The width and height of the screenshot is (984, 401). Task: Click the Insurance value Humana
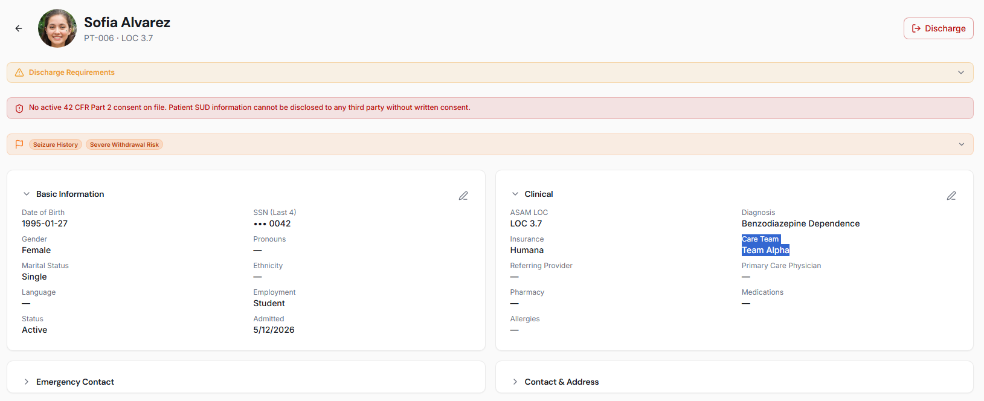point(527,250)
